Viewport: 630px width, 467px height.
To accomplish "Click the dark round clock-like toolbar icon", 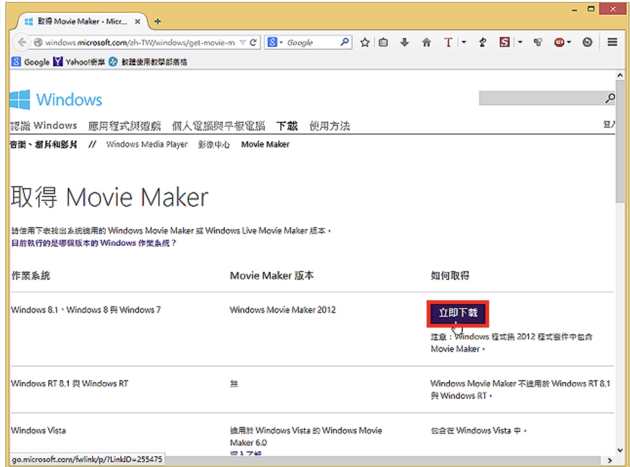I will pyautogui.click(x=587, y=42).
